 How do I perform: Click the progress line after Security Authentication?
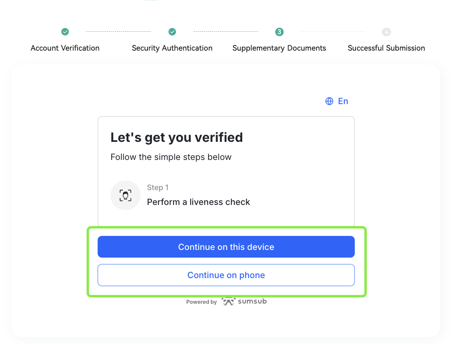tap(226, 32)
